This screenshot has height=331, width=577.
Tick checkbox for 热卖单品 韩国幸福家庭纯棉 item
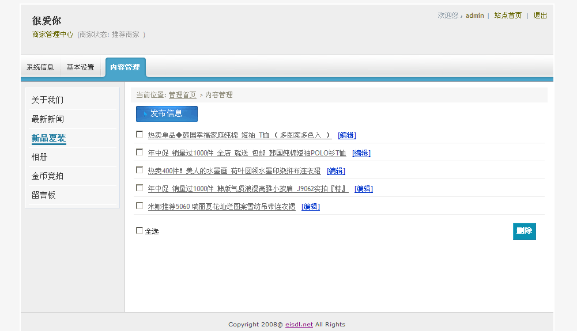[x=139, y=135]
